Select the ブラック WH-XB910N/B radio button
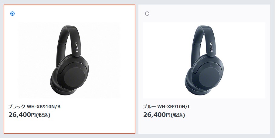 pos(12,14)
